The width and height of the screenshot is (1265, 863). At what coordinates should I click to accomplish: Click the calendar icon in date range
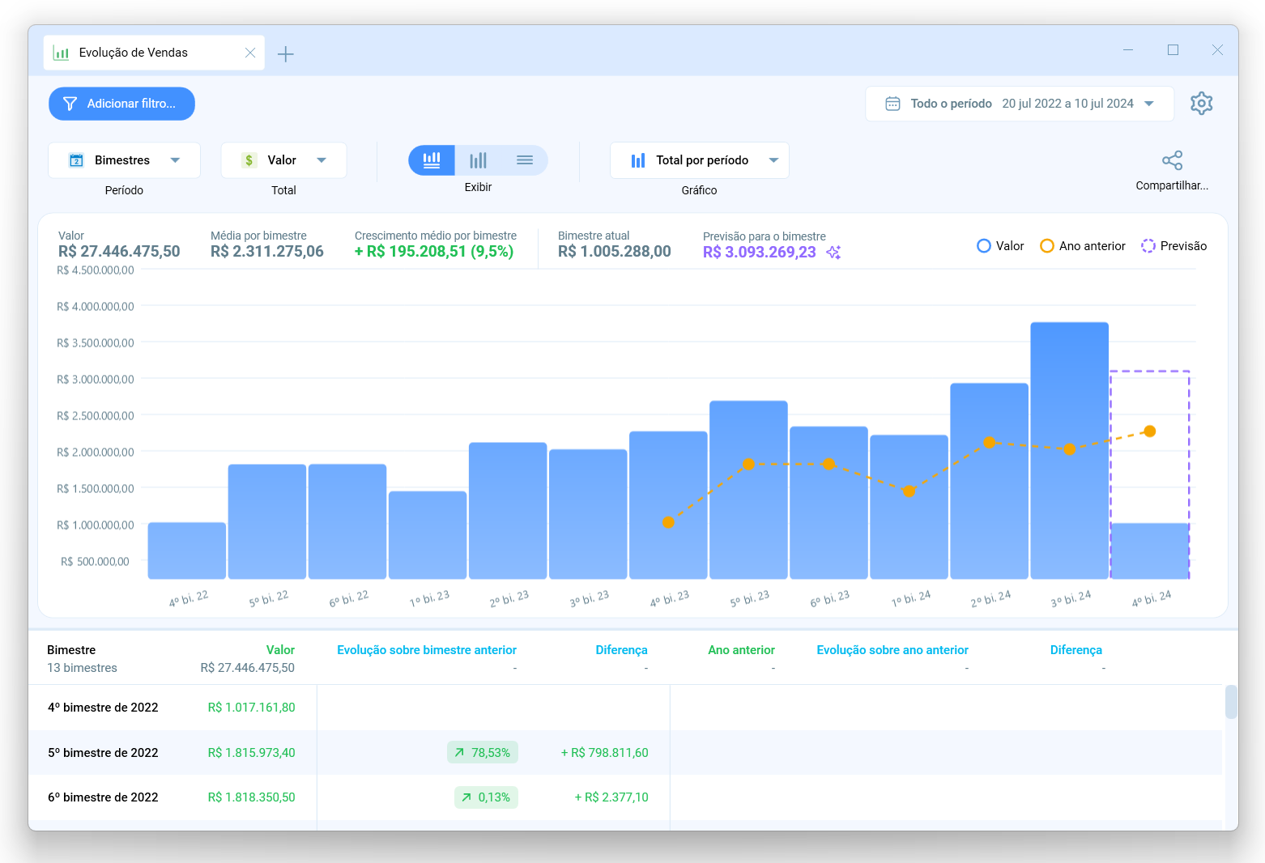pyautogui.click(x=892, y=104)
